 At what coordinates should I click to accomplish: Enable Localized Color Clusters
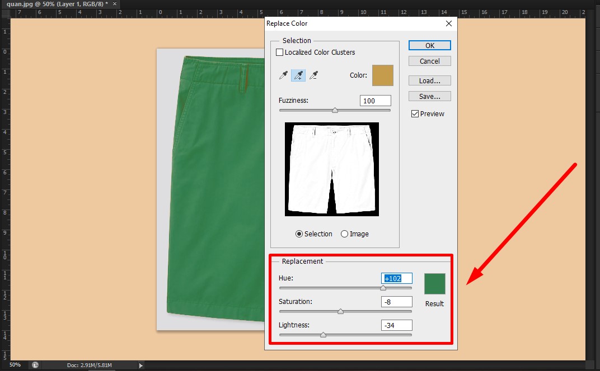tap(280, 52)
